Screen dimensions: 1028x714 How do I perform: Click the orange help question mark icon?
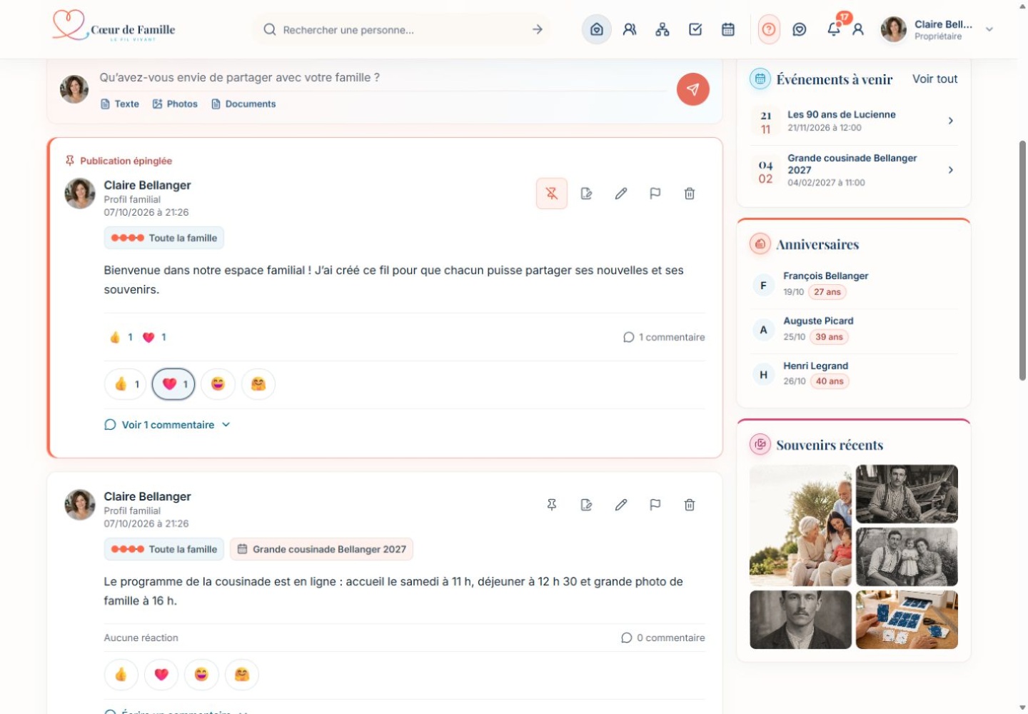pyautogui.click(x=769, y=30)
